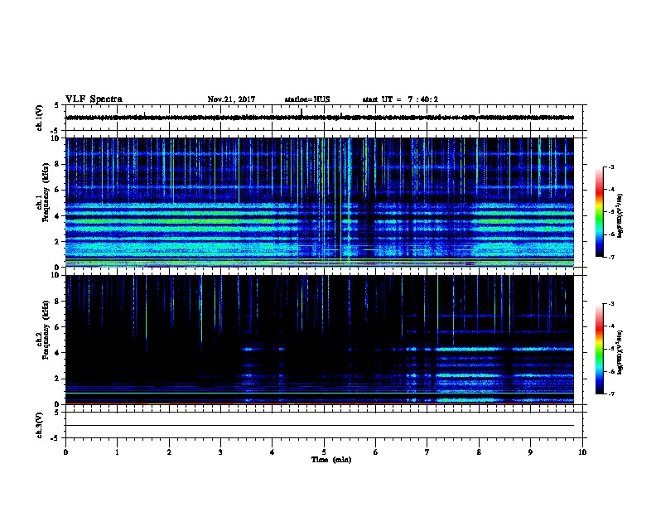
Task: Click the "ch.3(V)" axis label
Action: click(40, 425)
